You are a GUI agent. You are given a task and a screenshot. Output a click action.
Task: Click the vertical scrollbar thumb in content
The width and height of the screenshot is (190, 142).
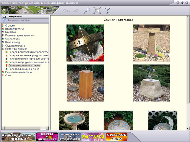[x=188, y=61]
